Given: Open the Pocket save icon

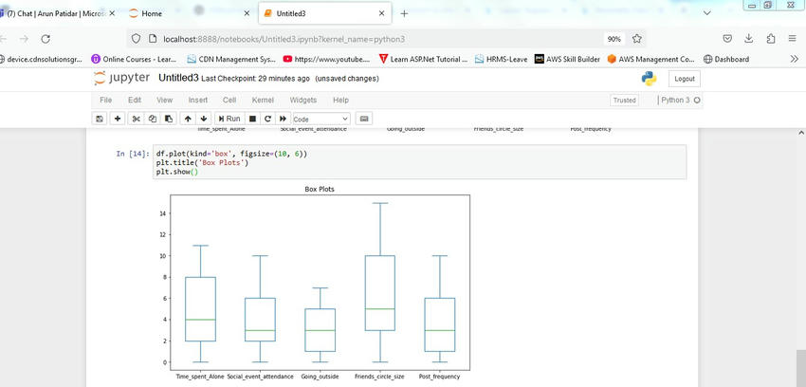Looking at the screenshot, I should click(x=727, y=39).
